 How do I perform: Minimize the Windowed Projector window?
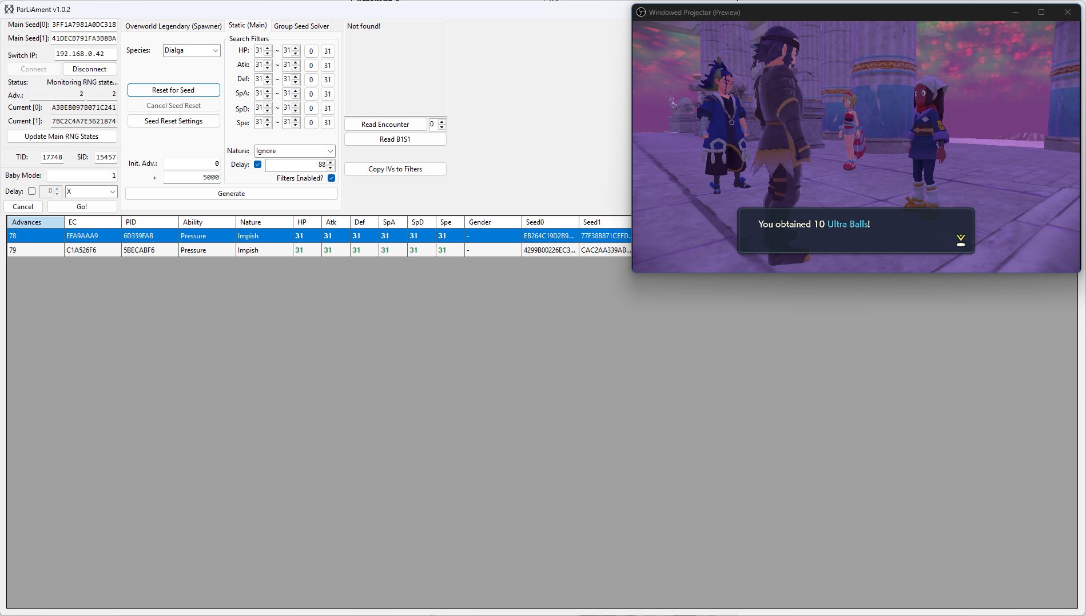[1016, 12]
